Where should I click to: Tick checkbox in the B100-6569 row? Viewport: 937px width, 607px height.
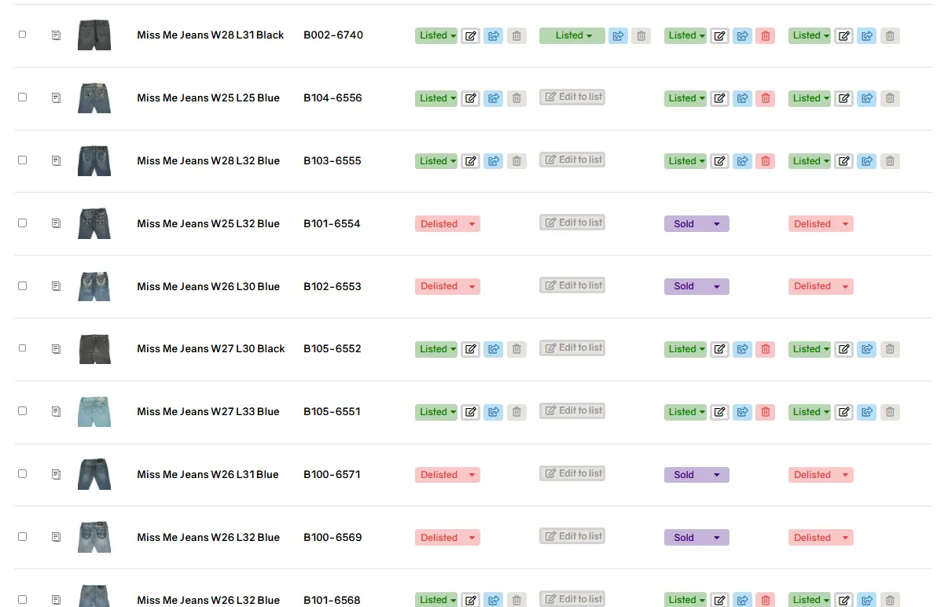(23, 536)
